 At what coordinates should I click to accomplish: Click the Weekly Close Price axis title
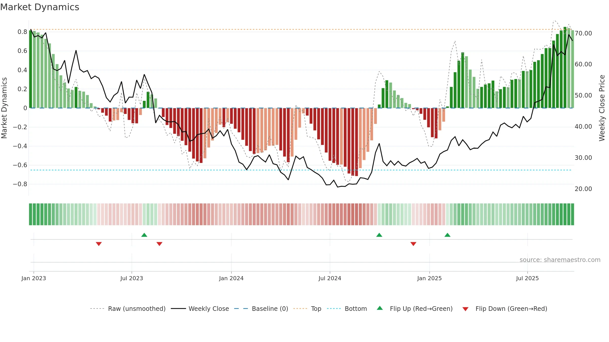click(602, 108)
